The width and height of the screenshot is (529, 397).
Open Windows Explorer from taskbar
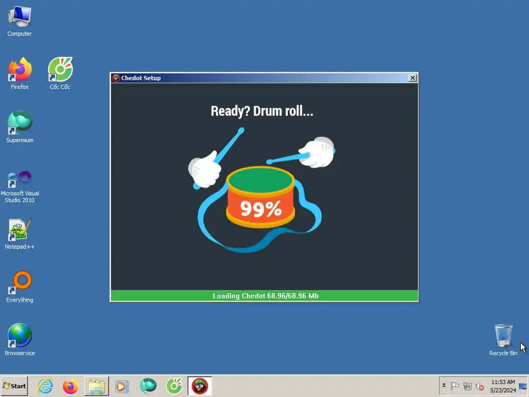point(97,386)
